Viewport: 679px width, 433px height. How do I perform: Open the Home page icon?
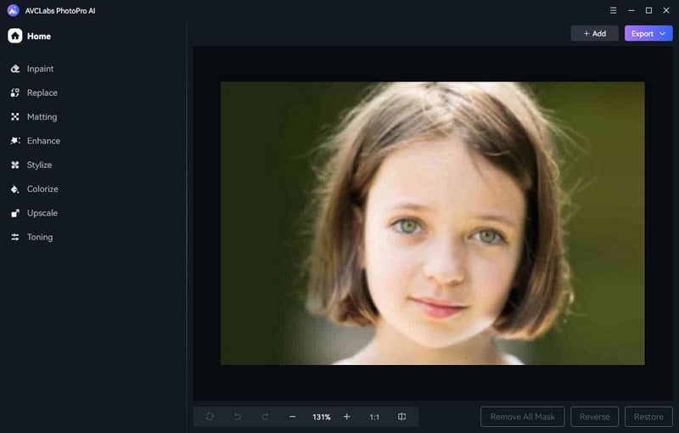[14, 36]
